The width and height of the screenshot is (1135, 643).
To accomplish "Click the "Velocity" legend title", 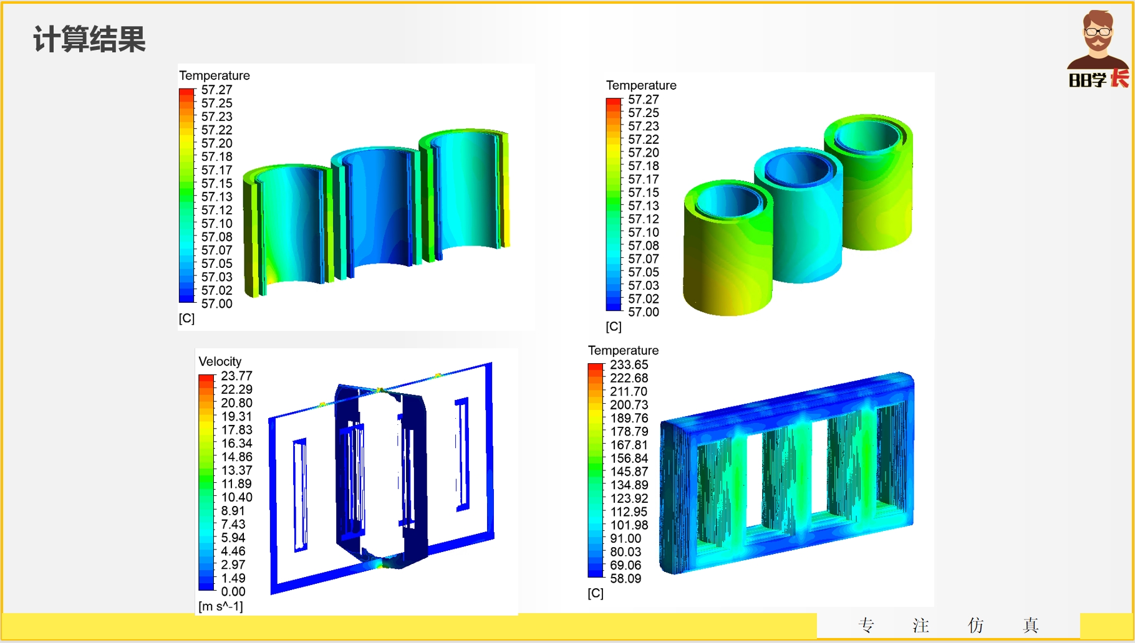I will pos(220,361).
